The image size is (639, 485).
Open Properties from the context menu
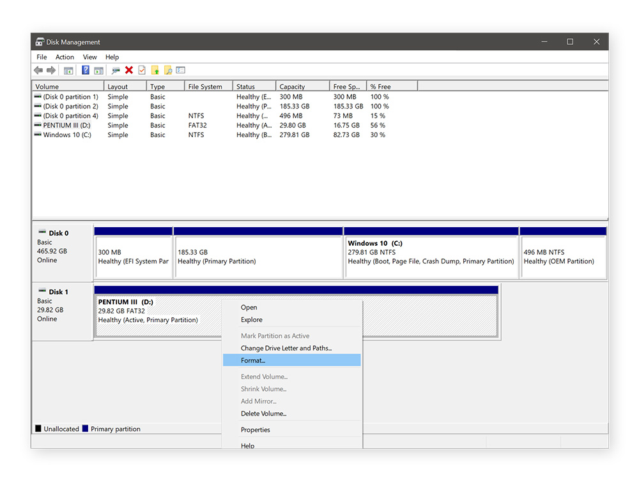255,429
